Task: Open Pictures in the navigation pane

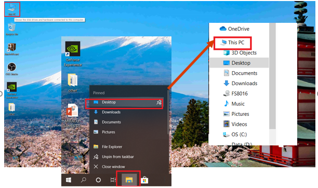Action: click(236, 114)
